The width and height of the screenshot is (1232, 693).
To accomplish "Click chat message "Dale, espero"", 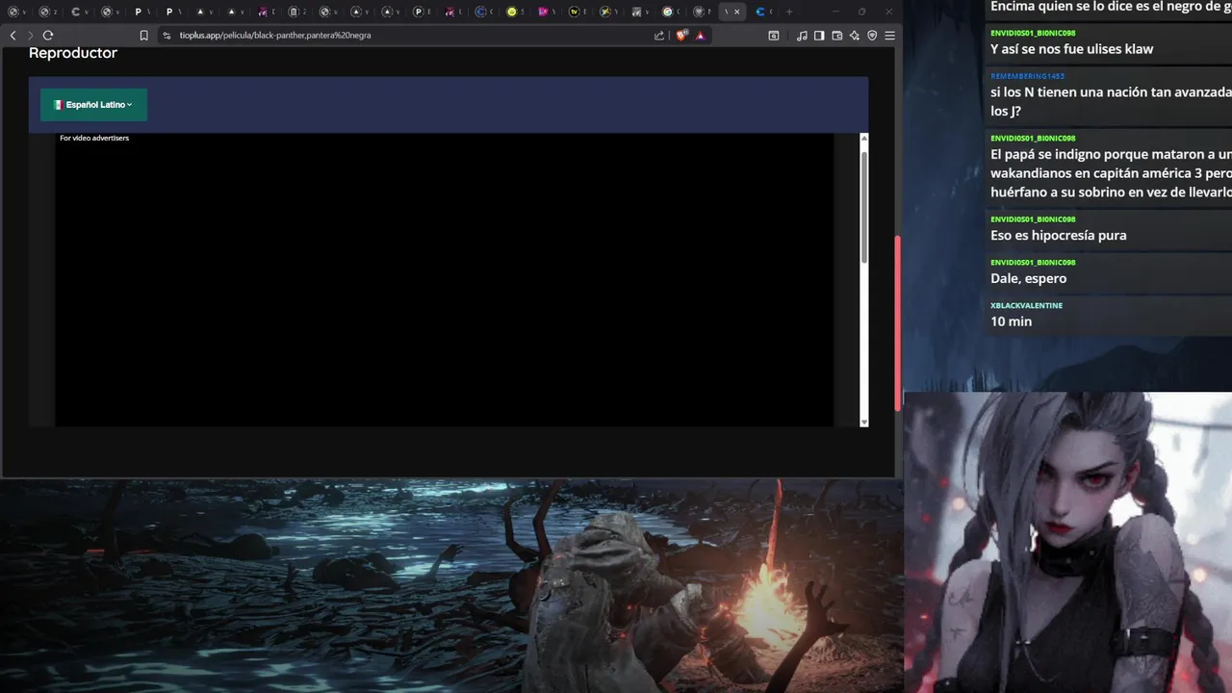I will [1028, 279].
